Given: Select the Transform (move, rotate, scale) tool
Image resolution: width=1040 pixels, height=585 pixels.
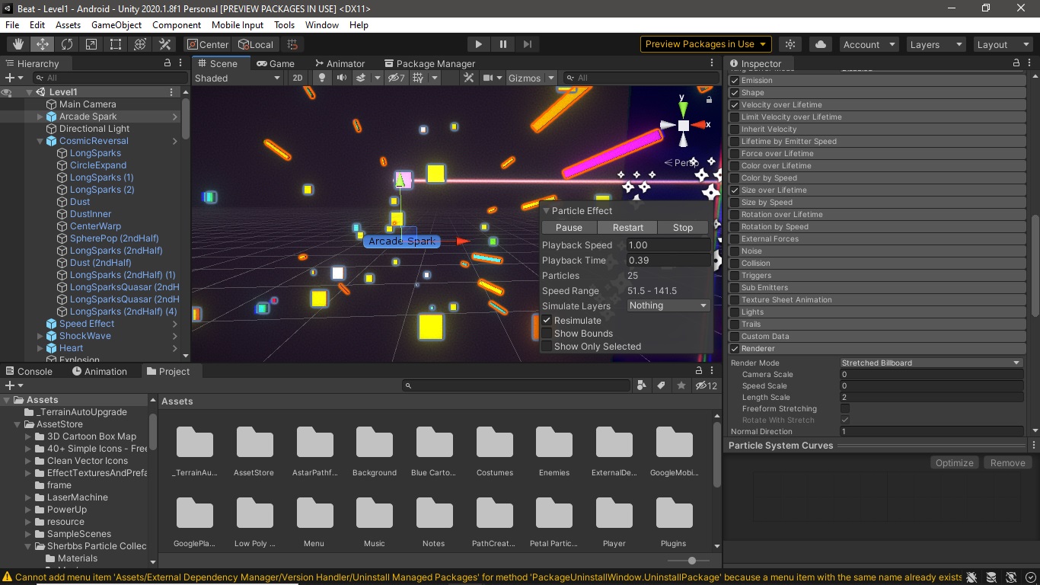Looking at the screenshot, I should coord(139,44).
